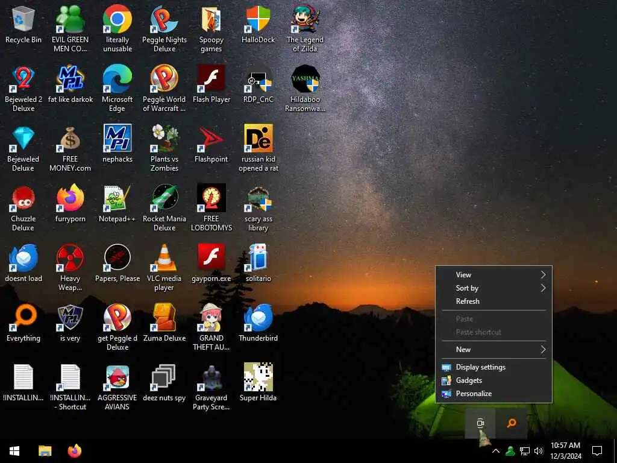Open the Recycle Bin desktop icon
This screenshot has height=463, width=617.
click(x=23, y=24)
